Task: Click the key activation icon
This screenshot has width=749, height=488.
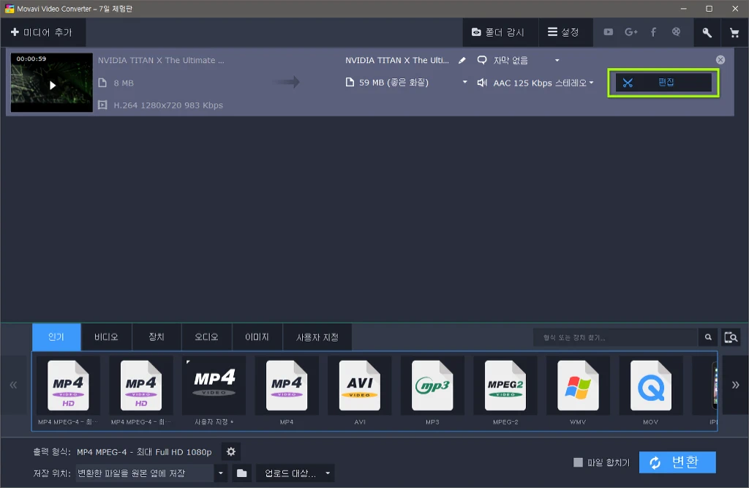Action: 707,32
